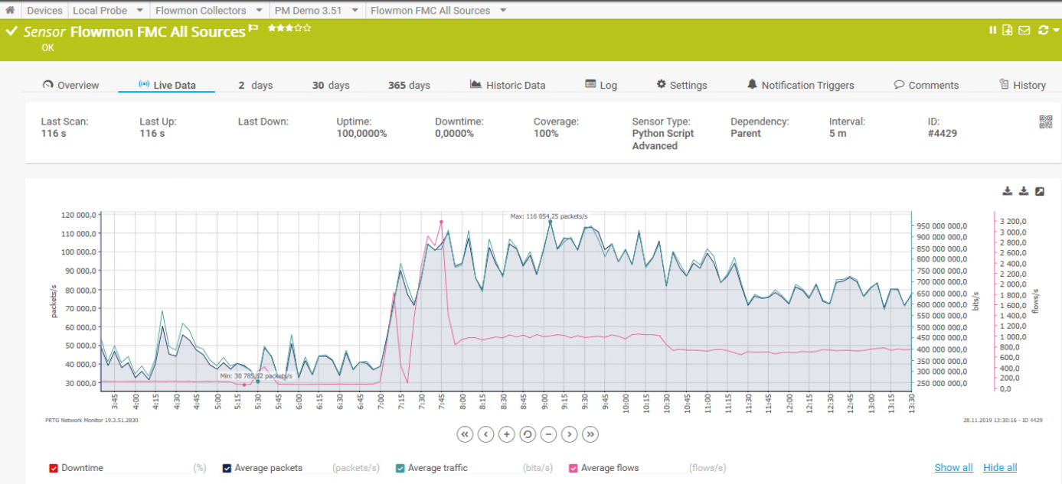Toggle the red Downtime channel swatch
Viewport: 1062px width, 484px height.
pyautogui.click(x=54, y=468)
